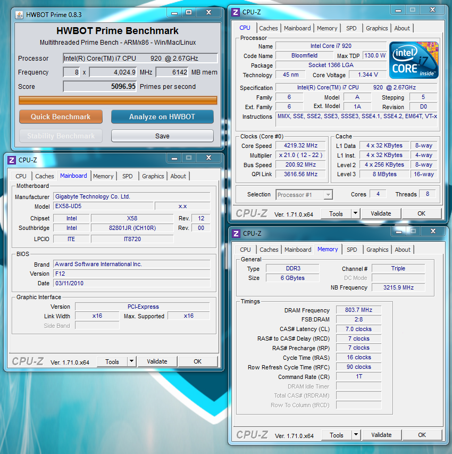The width and height of the screenshot is (452, 454).
Task: Open Memory tab in CPU-Z Mainboard window
Action: (103, 176)
